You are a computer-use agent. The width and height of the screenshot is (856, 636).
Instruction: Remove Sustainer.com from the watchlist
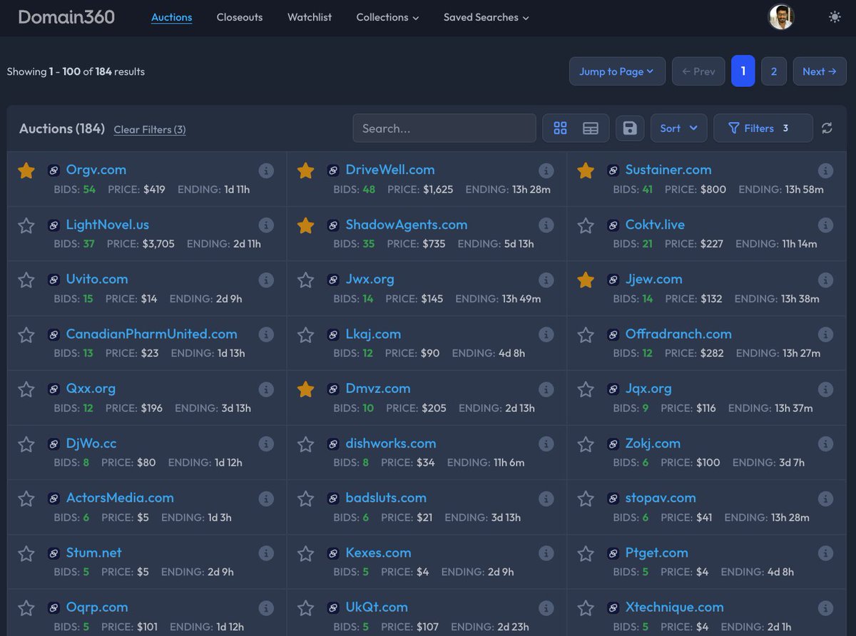[586, 170]
